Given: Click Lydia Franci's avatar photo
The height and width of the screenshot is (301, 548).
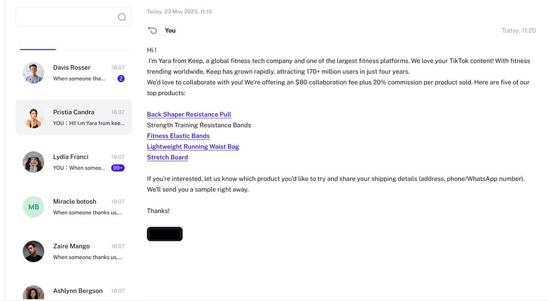Looking at the screenshot, I should tap(33, 162).
